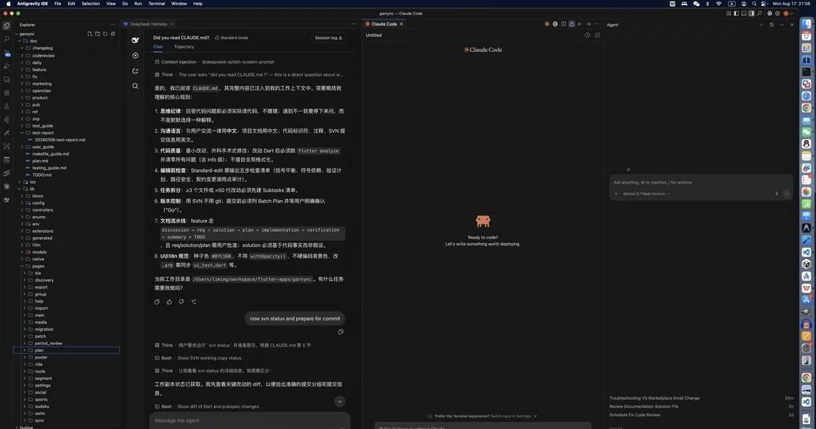Select the Claude Code editor tab
The width and height of the screenshot is (816, 429).
(x=384, y=24)
